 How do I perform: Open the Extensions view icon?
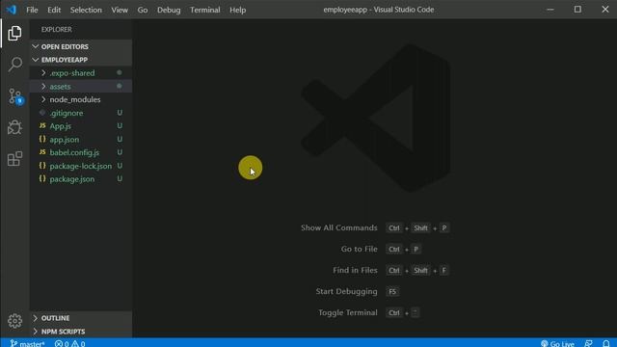click(14, 159)
